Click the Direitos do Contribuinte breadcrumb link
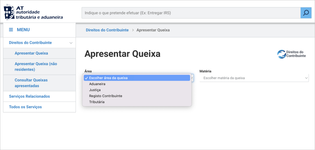This screenshot has height=150, width=315. point(107,30)
